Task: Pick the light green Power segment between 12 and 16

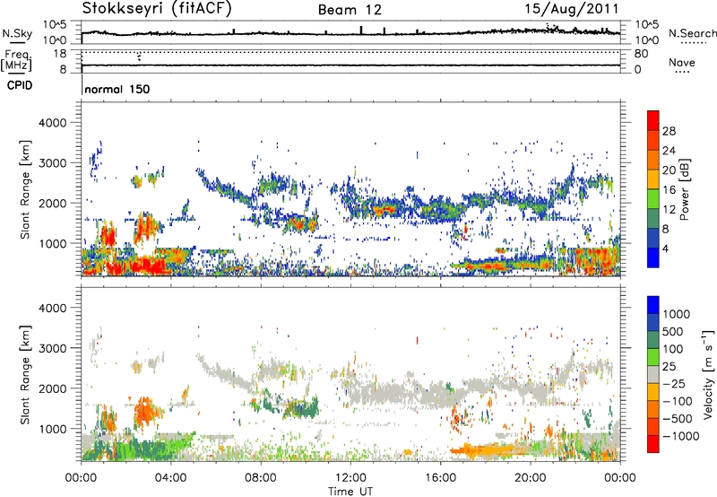Action: point(653,198)
